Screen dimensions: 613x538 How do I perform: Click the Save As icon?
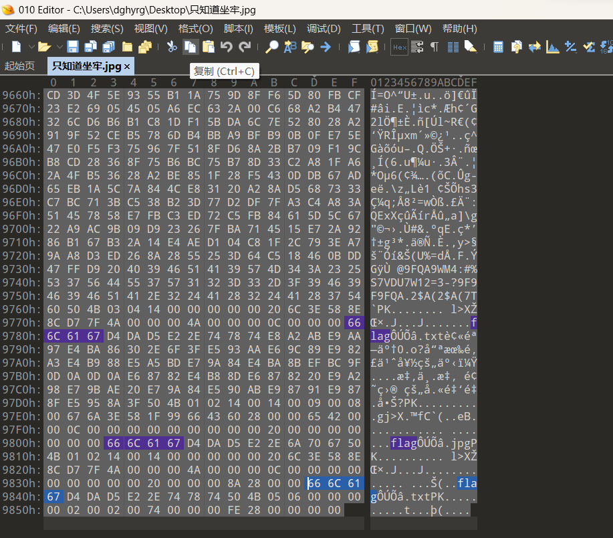(x=91, y=47)
